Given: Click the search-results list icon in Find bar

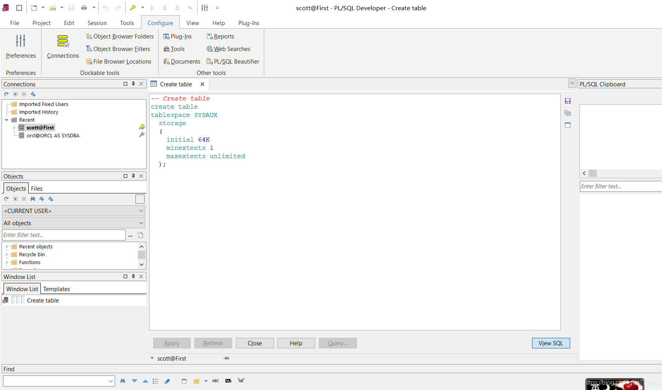Looking at the screenshot, I should point(155,381).
